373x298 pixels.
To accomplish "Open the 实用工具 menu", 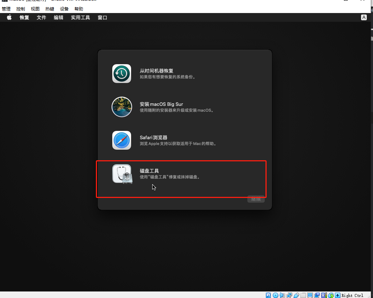I will [80, 17].
